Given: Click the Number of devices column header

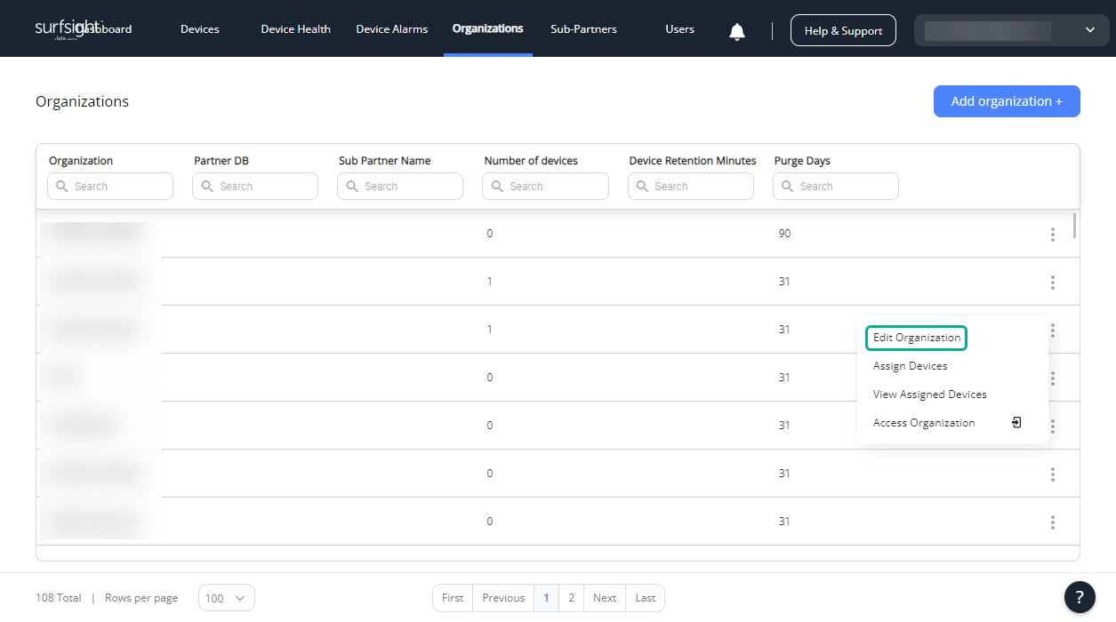Looking at the screenshot, I should pyautogui.click(x=531, y=161).
